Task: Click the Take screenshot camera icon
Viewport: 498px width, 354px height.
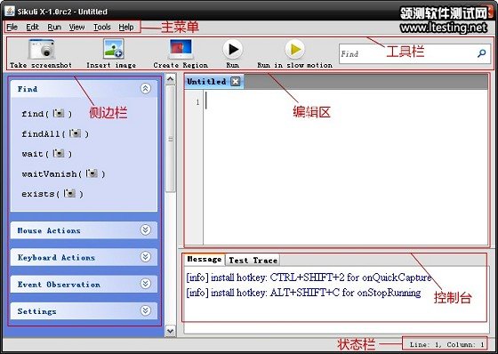Action: pos(42,49)
